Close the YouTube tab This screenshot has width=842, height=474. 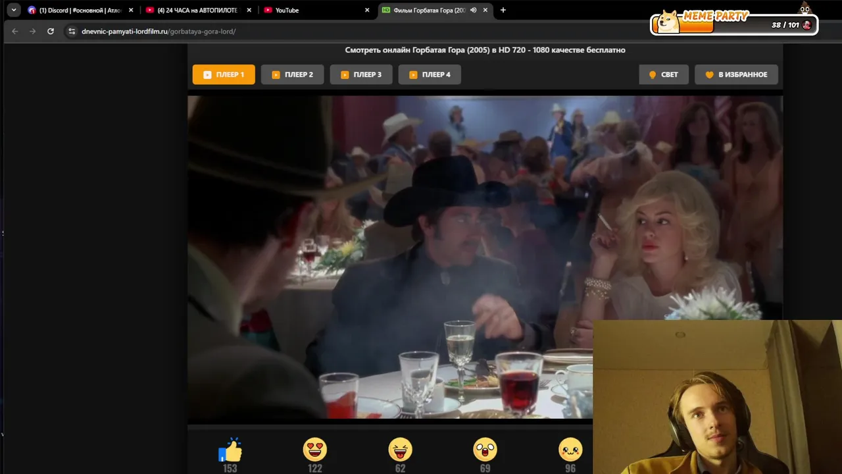tap(367, 10)
